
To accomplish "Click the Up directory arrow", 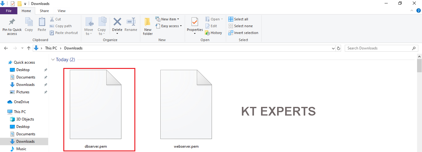I will 29,48.
